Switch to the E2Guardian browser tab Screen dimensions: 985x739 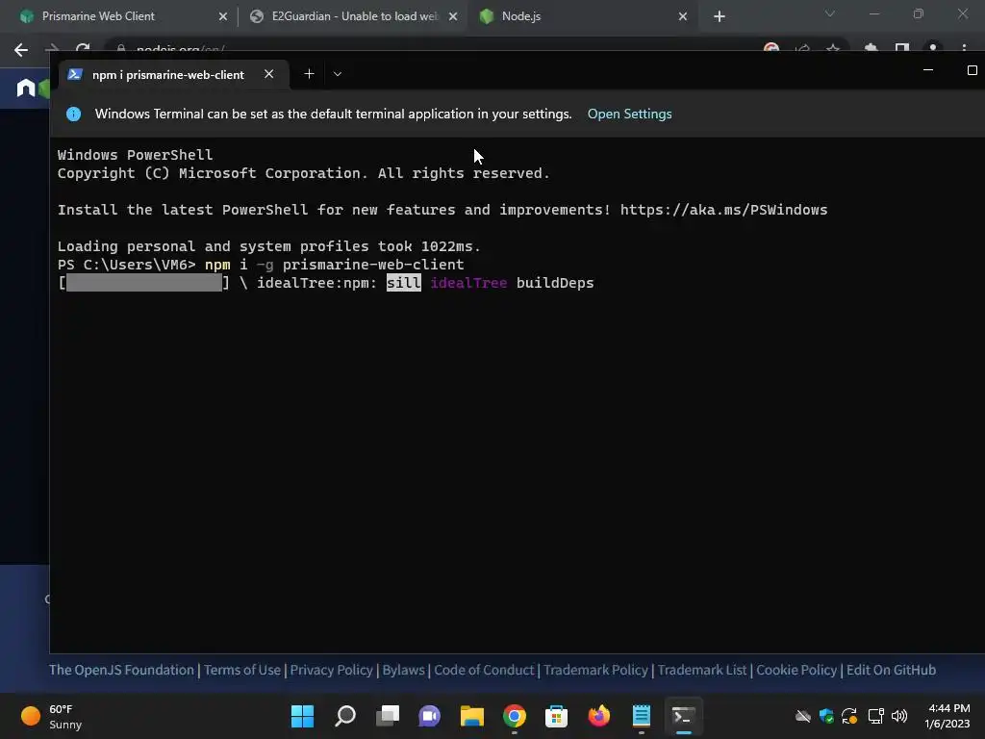354,16
